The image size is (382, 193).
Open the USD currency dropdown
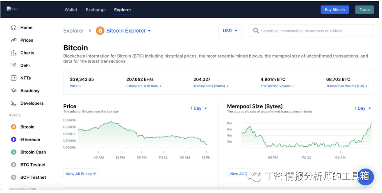pyautogui.click(x=230, y=31)
